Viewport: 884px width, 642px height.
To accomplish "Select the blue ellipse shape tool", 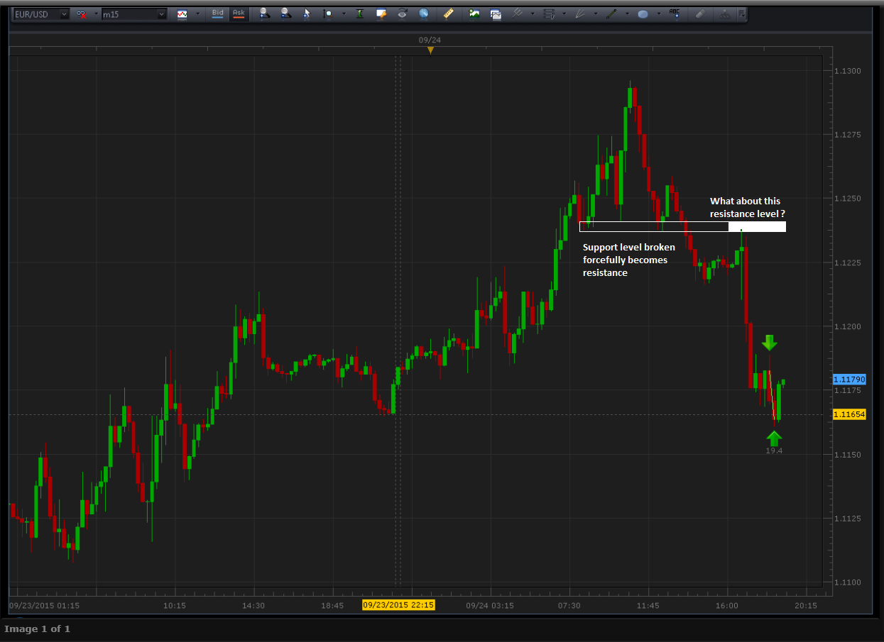I will (643, 13).
